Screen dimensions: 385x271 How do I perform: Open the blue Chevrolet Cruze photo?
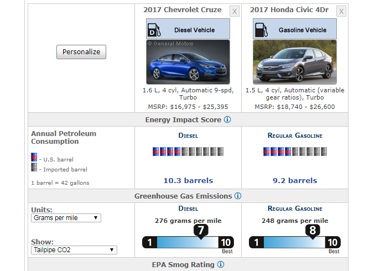tap(188, 62)
